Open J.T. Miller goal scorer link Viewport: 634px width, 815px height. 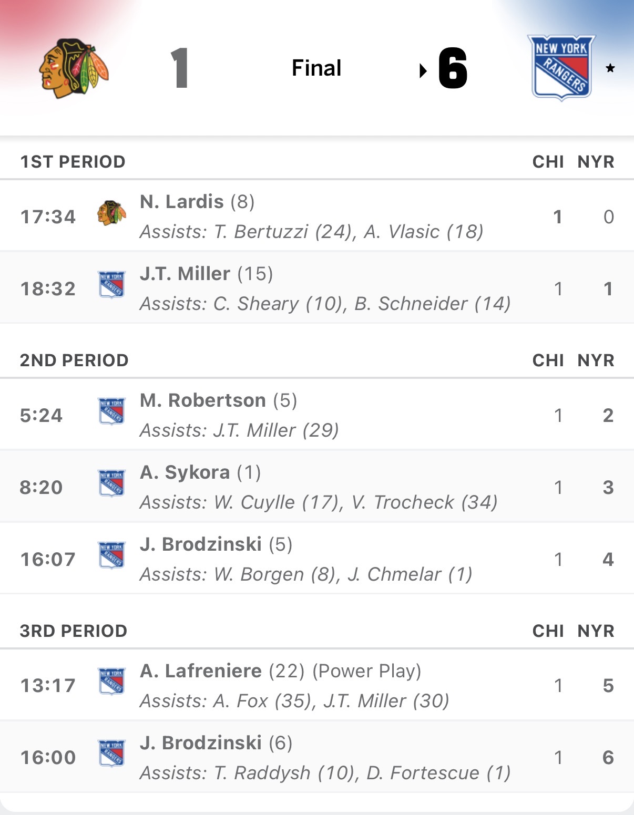coord(185,274)
